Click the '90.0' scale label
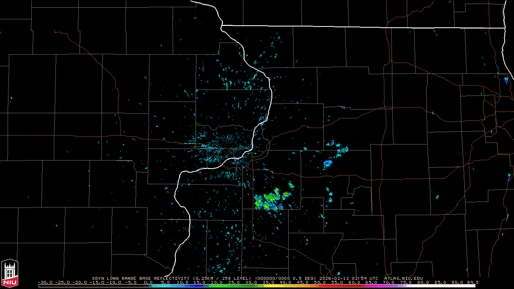 click(458, 282)
